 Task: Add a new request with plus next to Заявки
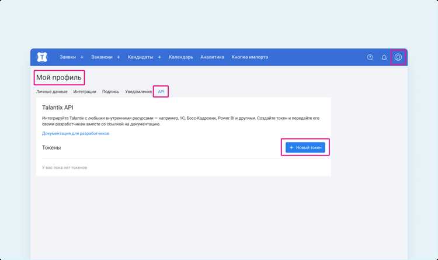(x=82, y=57)
